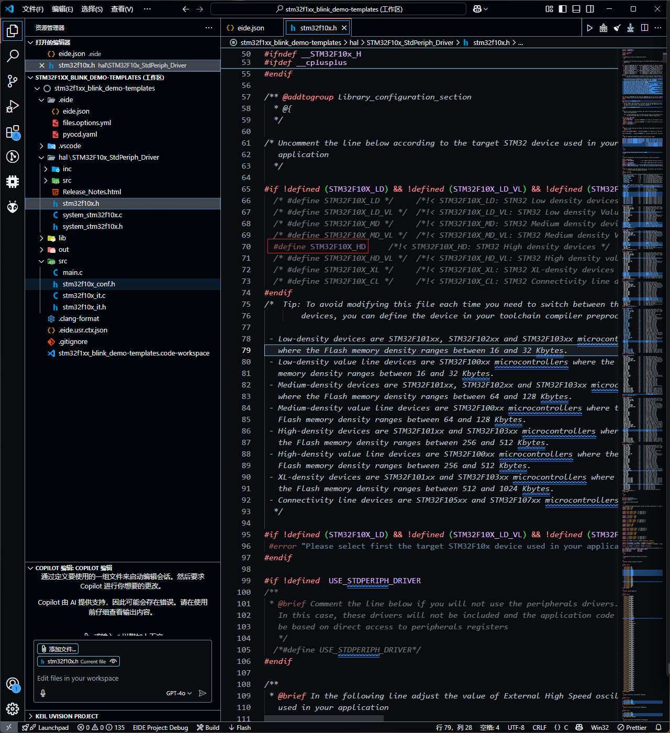Viewport: 670px width, 733px height.
Task: Open the Manage gear icon
Action: click(13, 709)
